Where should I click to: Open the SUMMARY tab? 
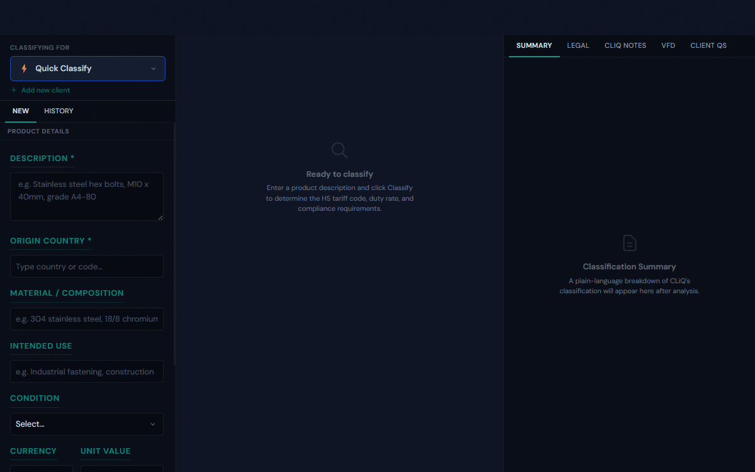(x=534, y=45)
